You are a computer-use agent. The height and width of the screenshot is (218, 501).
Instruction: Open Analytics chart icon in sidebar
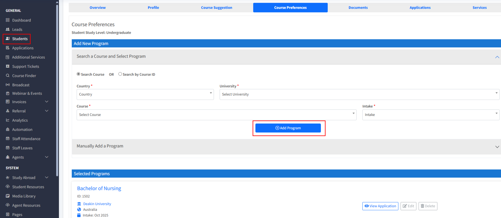(x=8, y=120)
